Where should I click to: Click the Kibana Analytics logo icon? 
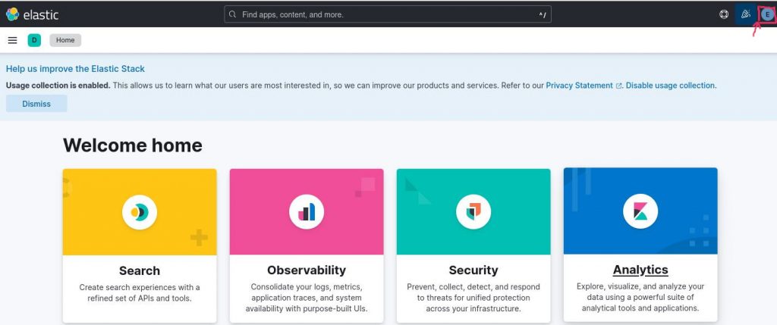640,211
